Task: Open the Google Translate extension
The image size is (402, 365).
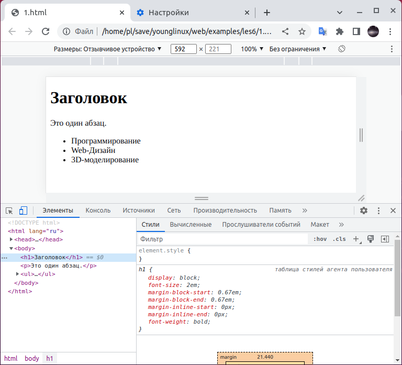Action: click(x=322, y=31)
